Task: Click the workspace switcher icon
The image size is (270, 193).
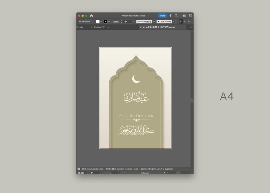Action: [190, 16]
